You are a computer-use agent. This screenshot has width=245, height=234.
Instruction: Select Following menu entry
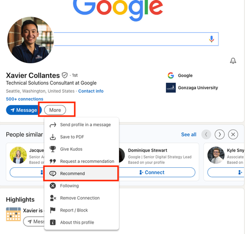pyautogui.click(x=81, y=186)
